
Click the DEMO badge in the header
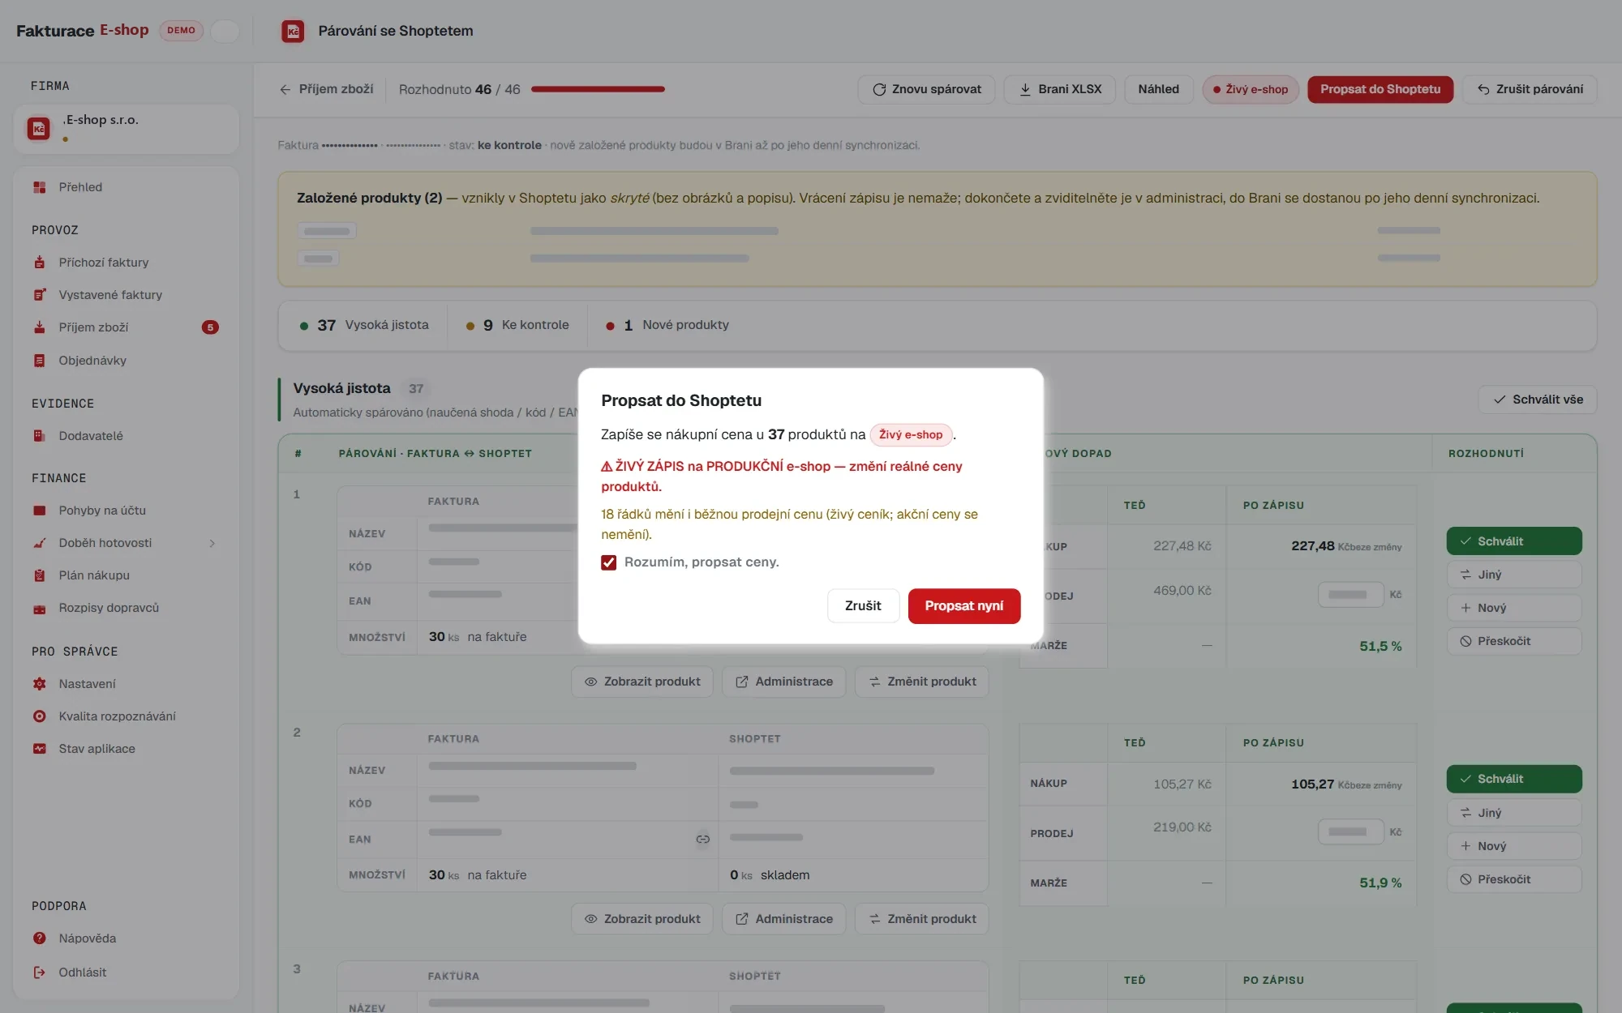click(181, 31)
